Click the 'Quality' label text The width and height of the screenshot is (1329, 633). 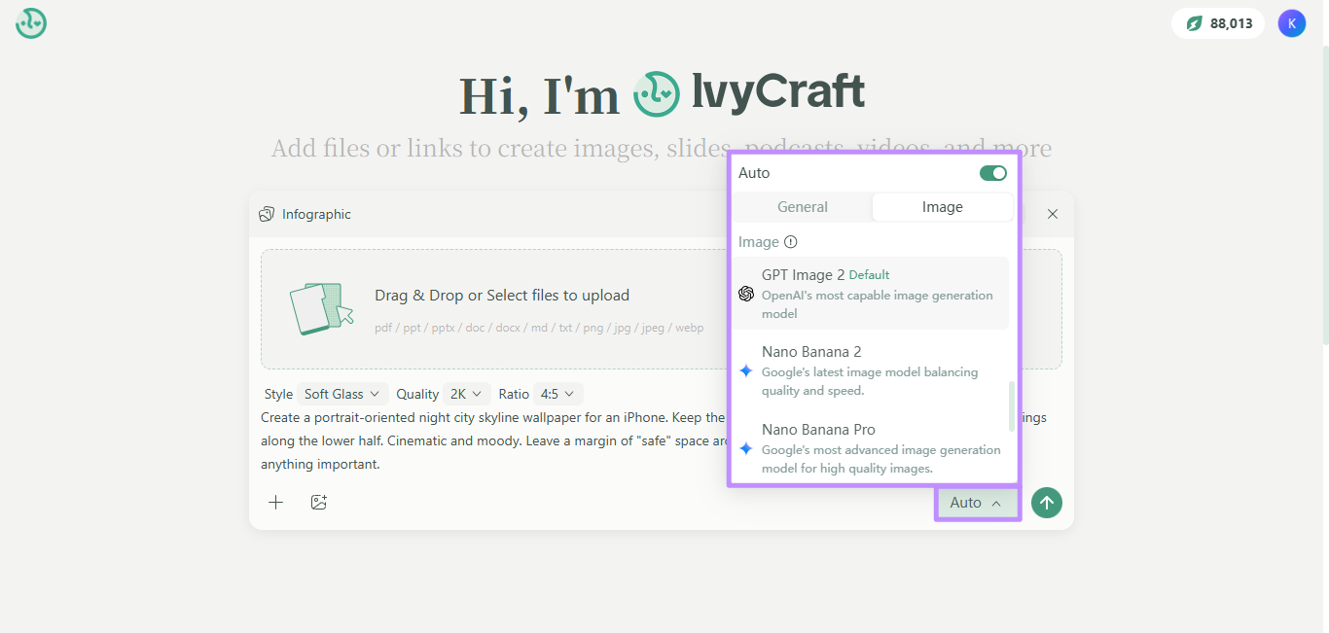[417, 394]
